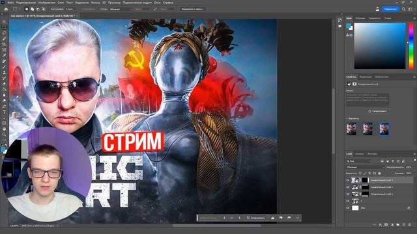The width and height of the screenshot is (417, 234).
Task: Open the Layers panel flyout menu
Action: point(414,154)
